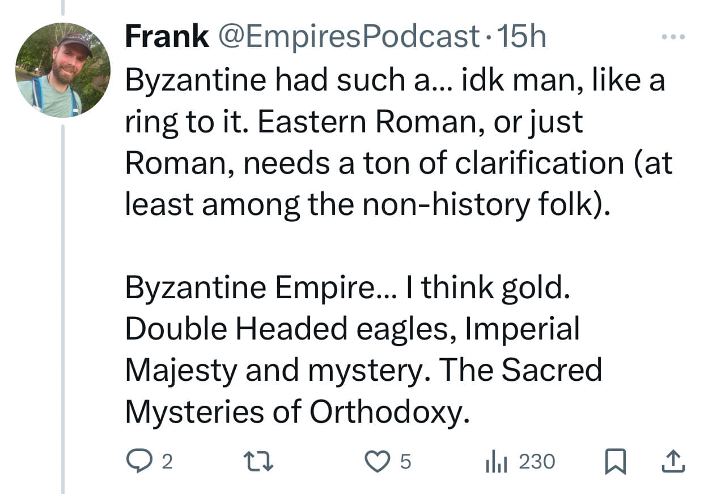Visit the @EmpiresPodcast handle link
This screenshot has height=494, width=704.
coord(347,37)
